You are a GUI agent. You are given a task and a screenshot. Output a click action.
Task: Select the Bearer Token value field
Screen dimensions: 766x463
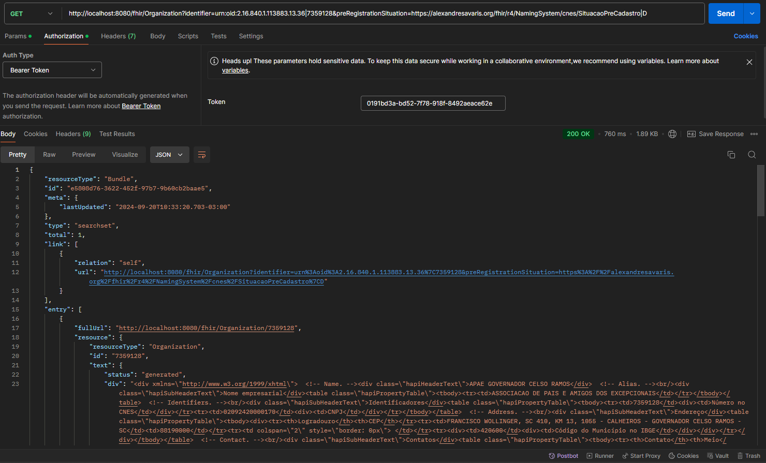[x=433, y=103]
